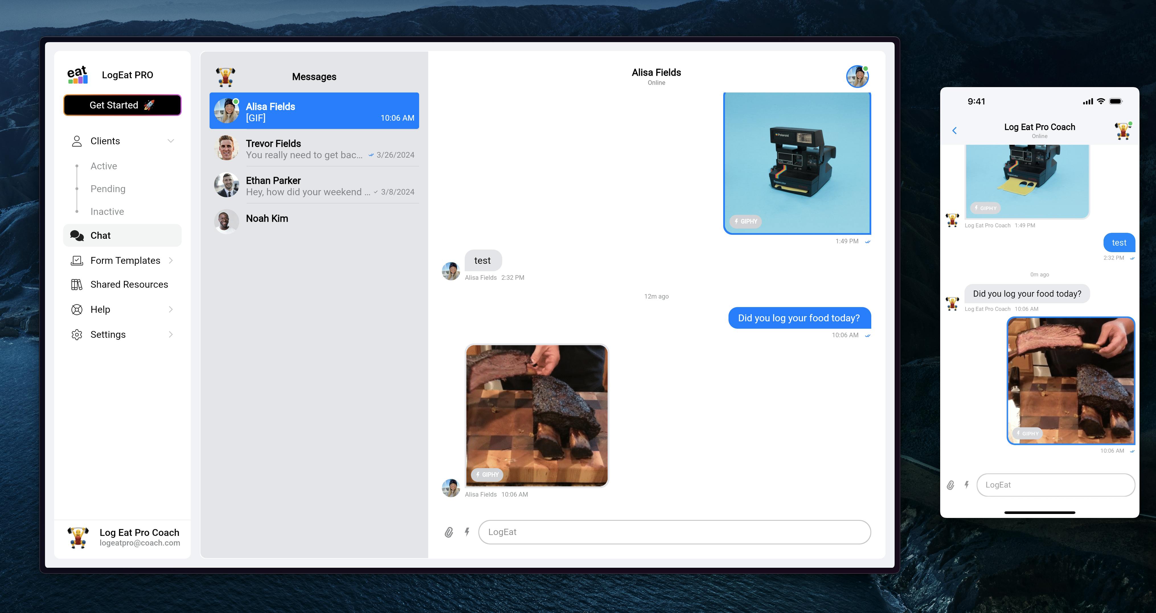This screenshot has width=1156, height=613.
Task: Select Active clients filter
Action: 104,166
